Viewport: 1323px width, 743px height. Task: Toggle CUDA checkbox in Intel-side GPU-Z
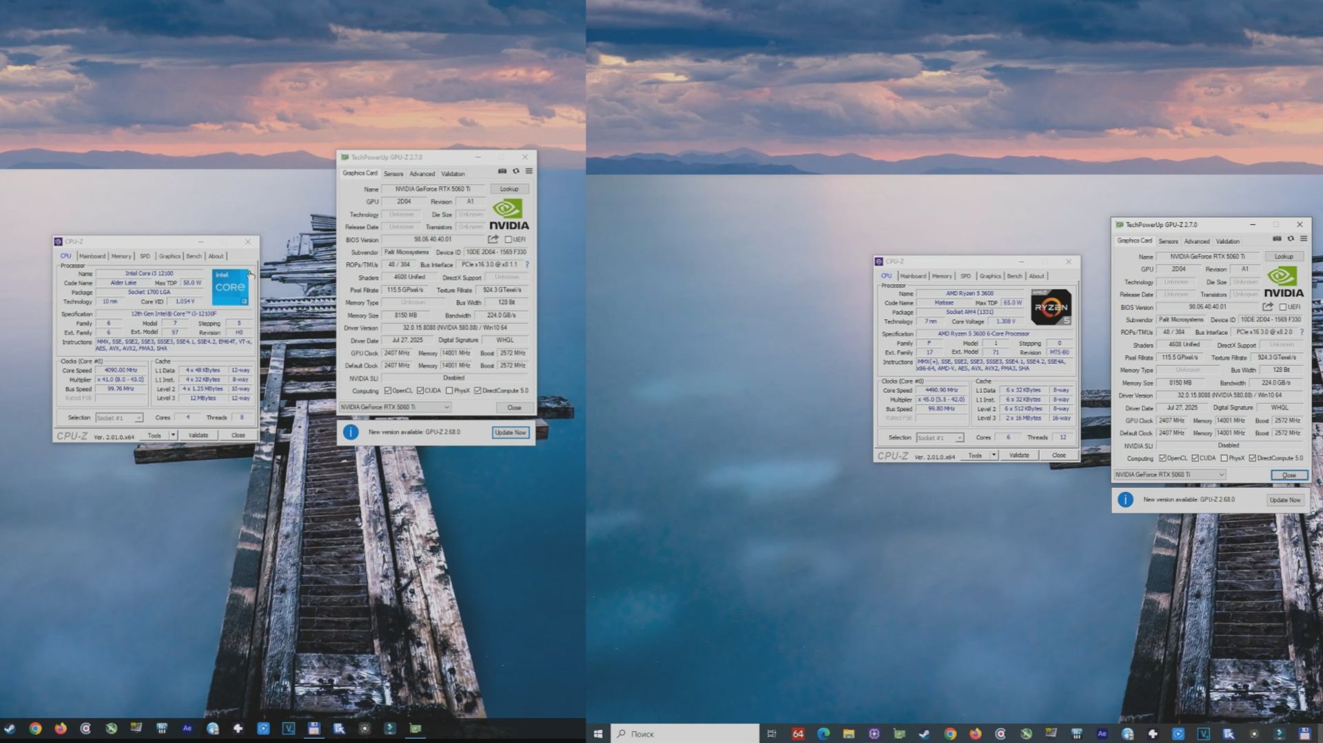click(x=420, y=391)
